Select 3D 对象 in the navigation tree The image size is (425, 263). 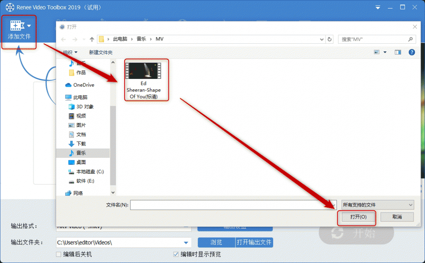pos(81,107)
